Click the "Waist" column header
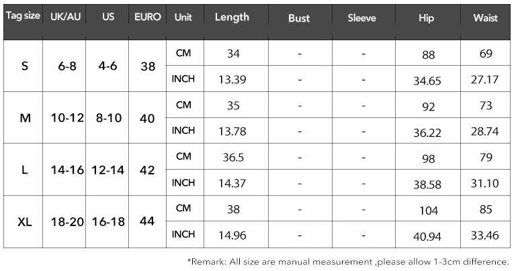Screen dimensions: 520x271 tap(485, 18)
